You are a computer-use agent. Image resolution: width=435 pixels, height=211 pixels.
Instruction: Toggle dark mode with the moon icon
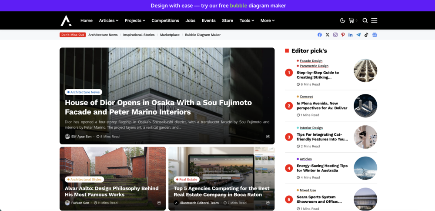click(343, 20)
